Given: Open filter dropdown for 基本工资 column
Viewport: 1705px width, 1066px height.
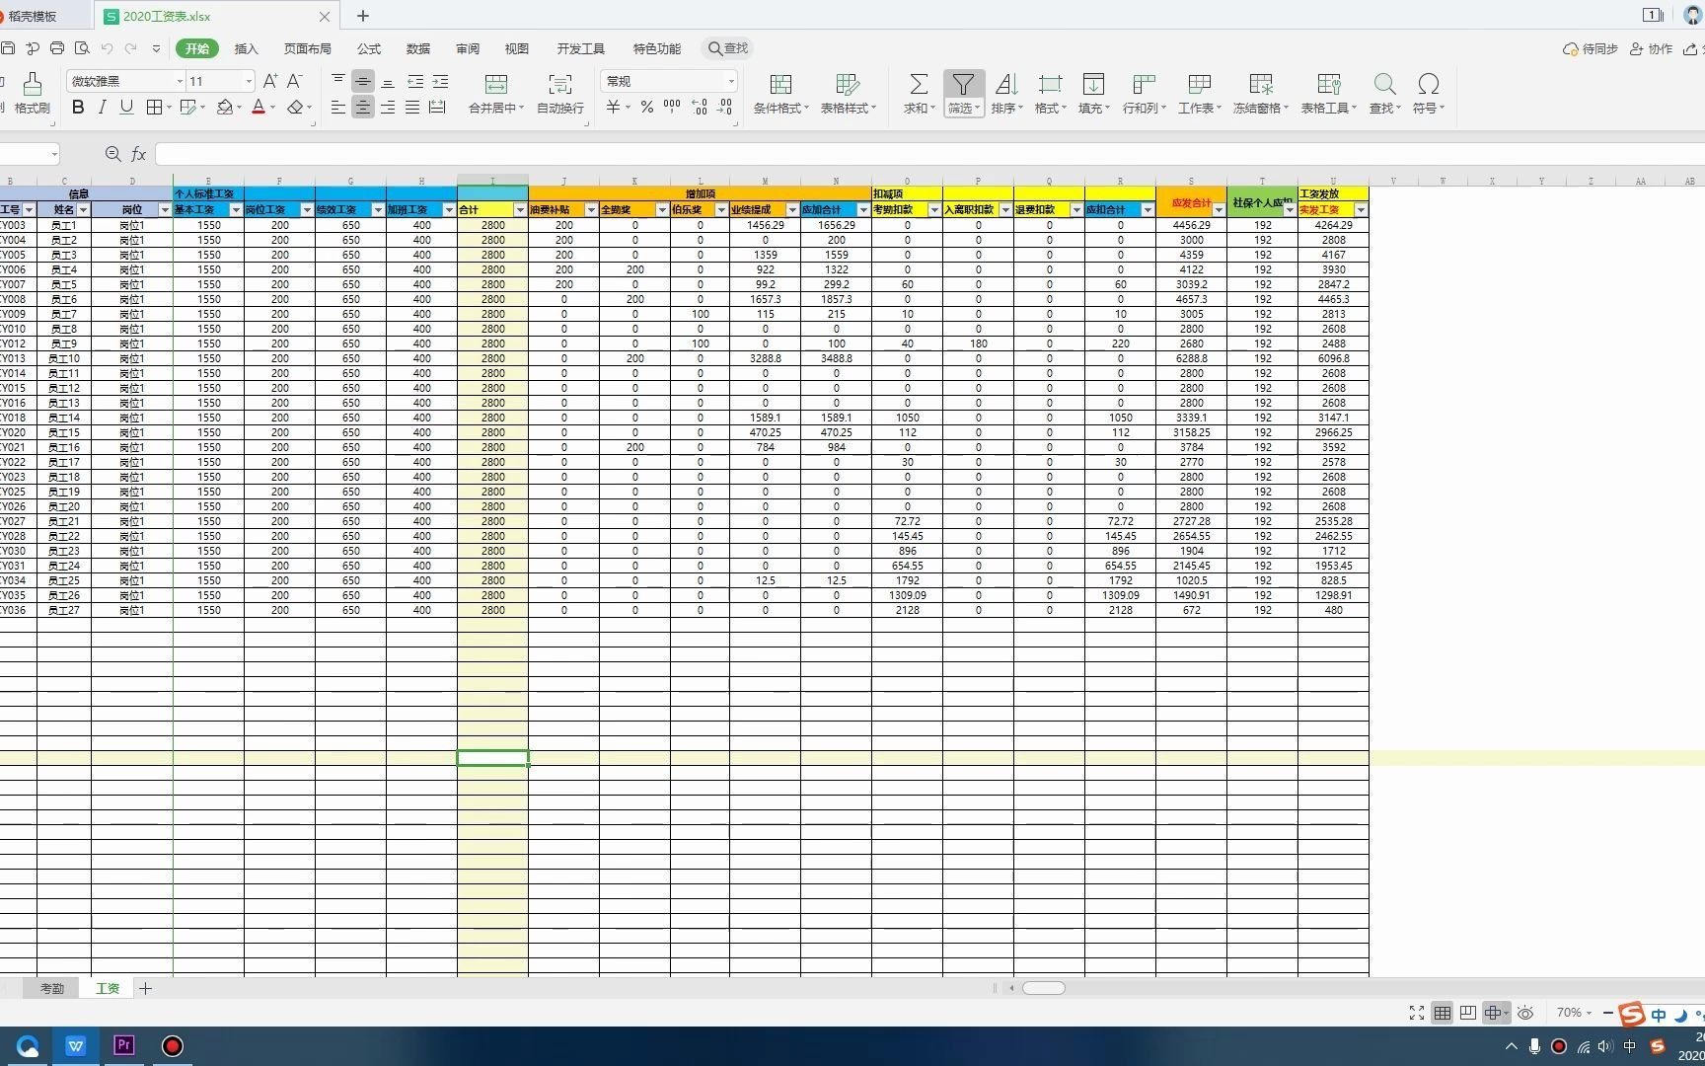Looking at the screenshot, I should (236, 210).
